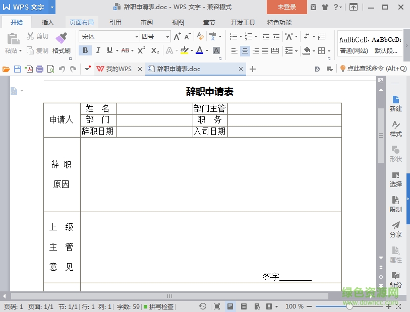Screen dimensions: 410x312
Task: Switch to the 插入 ribbon tab
Action: point(48,22)
